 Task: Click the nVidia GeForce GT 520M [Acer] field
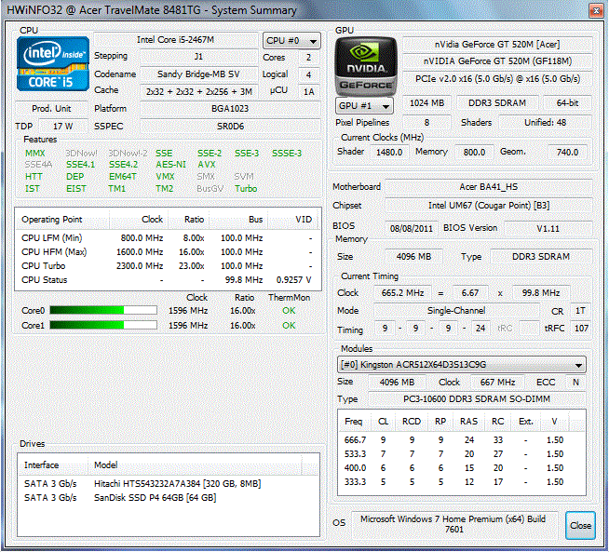tap(497, 45)
